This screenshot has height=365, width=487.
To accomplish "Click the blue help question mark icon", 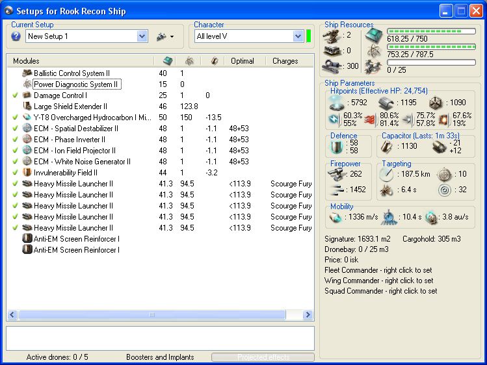I will (16, 36).
